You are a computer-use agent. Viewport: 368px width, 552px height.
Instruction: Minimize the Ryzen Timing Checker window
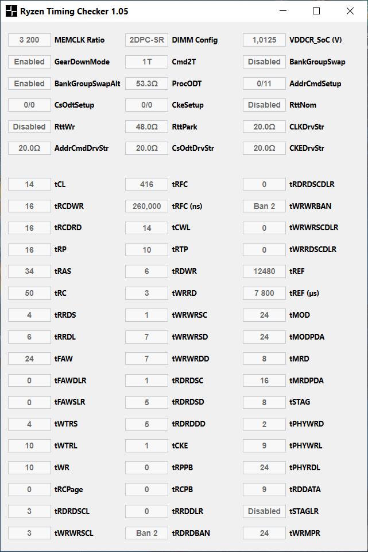[282, 11]
